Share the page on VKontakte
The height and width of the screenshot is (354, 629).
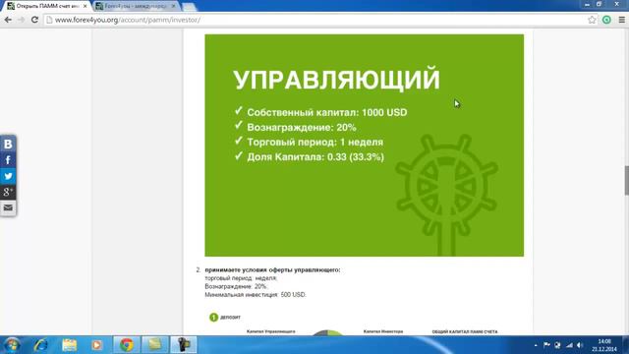click(x=8, y=144)
